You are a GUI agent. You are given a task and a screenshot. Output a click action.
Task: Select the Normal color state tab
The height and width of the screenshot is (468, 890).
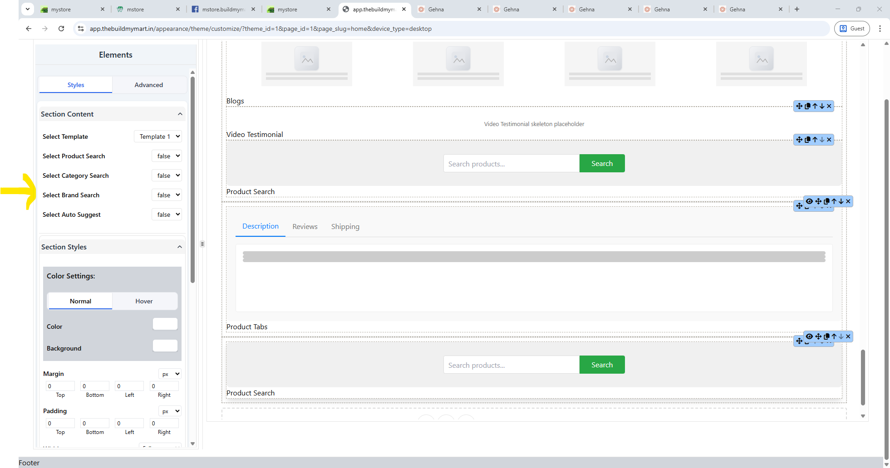tap(80, 301)
